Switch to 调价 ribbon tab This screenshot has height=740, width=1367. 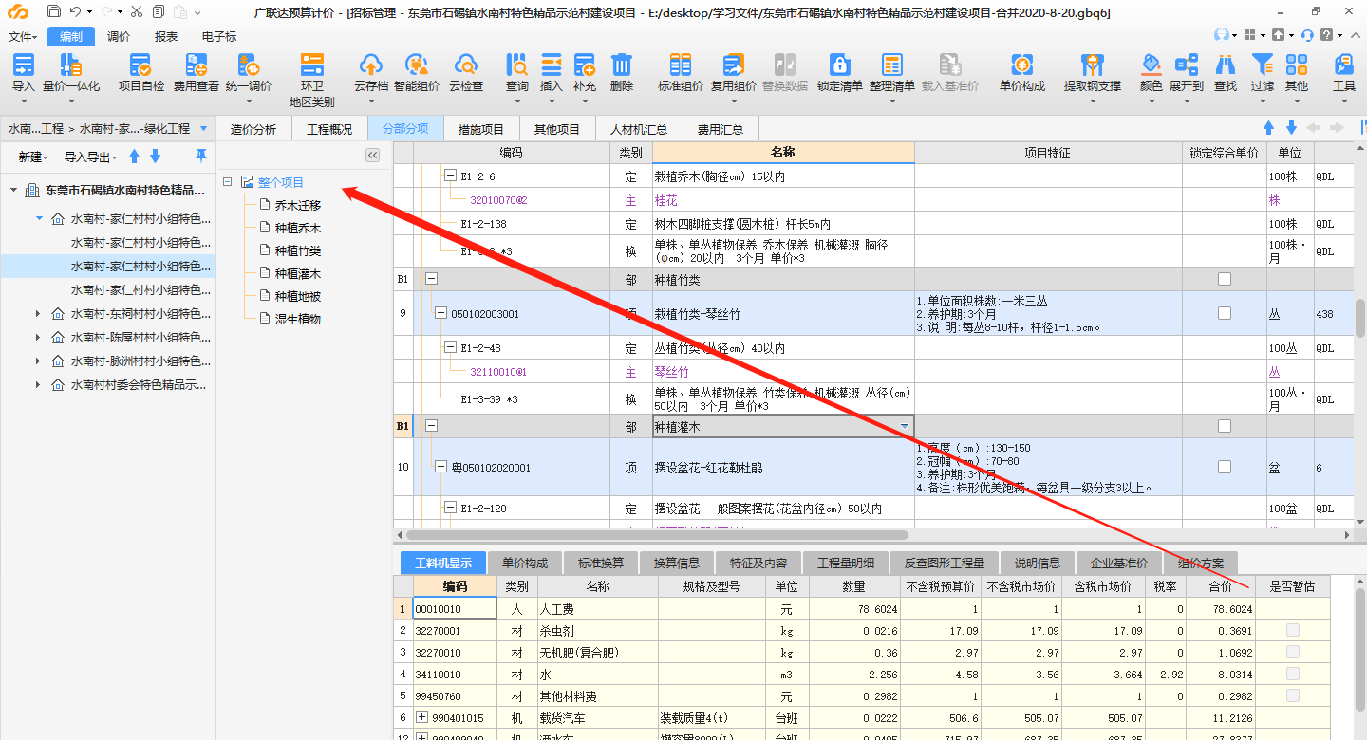pos(119,36)
